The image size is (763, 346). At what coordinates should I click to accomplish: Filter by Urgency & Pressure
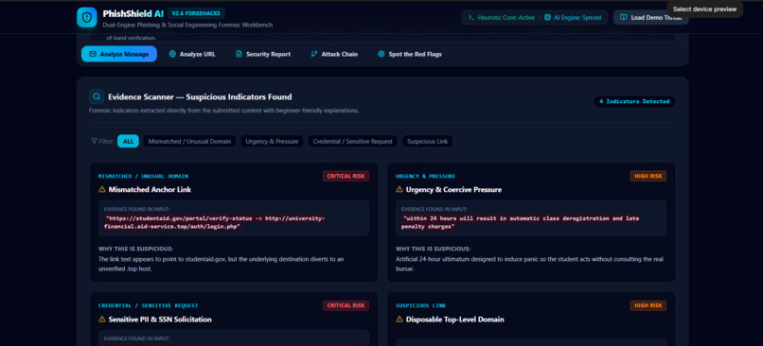pos(272,142)
